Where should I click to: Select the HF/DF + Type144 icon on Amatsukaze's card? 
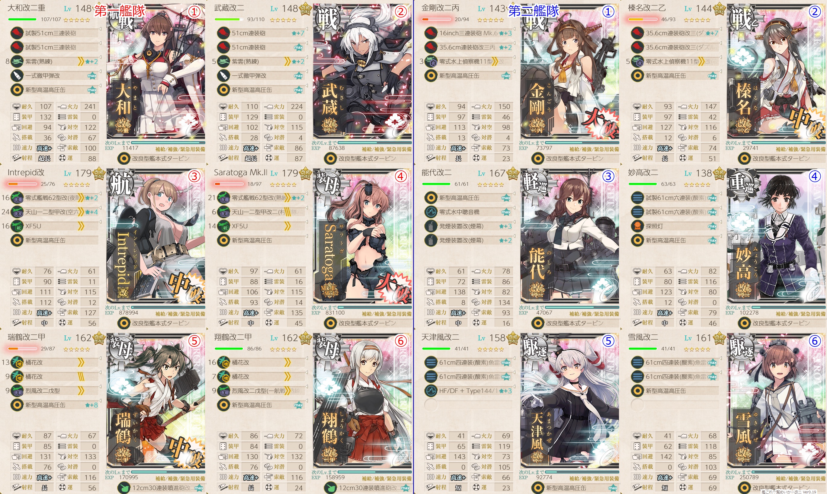[431, 391]
